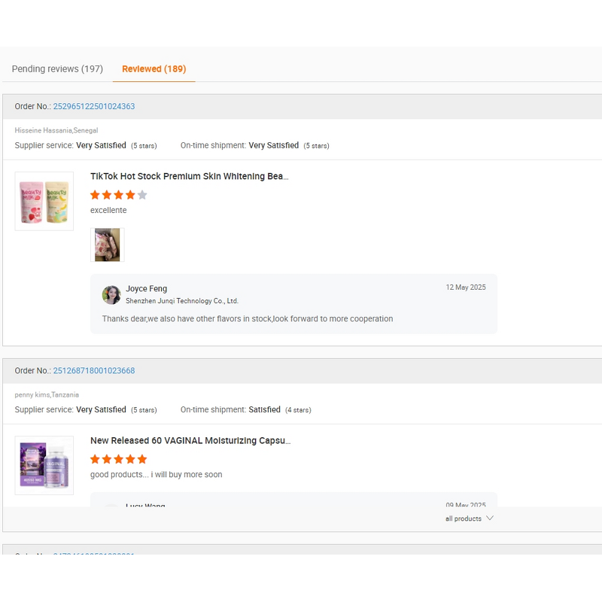602x602 pixels.
Task: Click the last star in the capsules five-star rating
Action: click(141, 458)
